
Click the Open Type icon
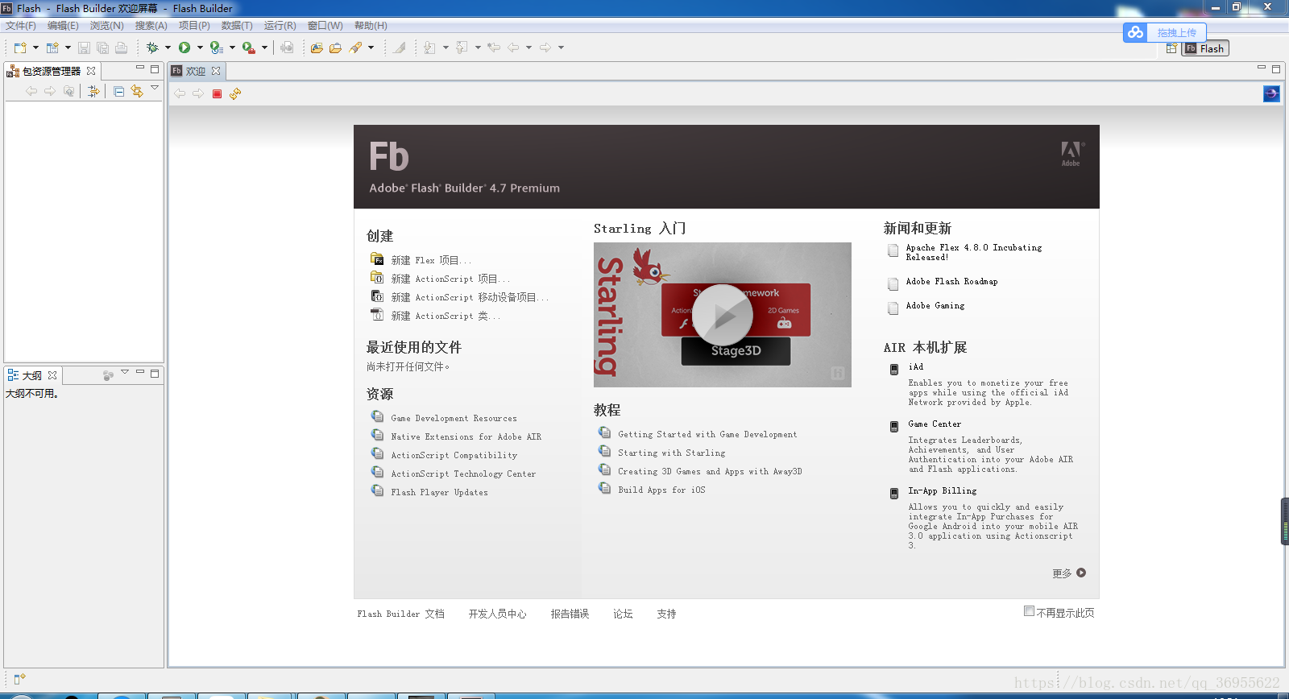[317, 48]
